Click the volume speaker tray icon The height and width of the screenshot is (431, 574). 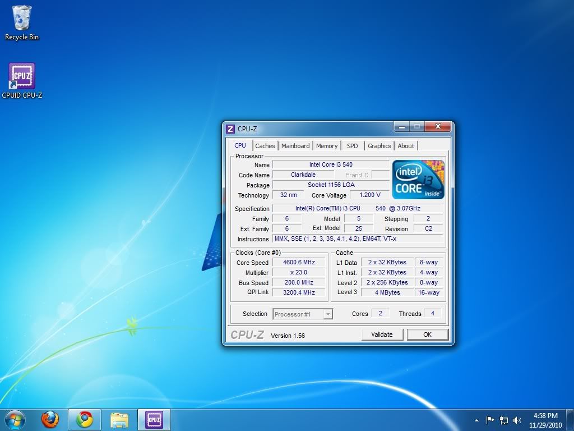coord(517,420)
